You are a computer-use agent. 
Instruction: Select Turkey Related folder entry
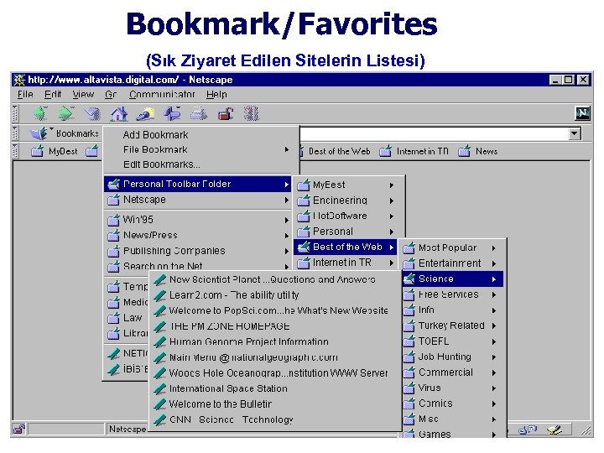pos(453,325)
